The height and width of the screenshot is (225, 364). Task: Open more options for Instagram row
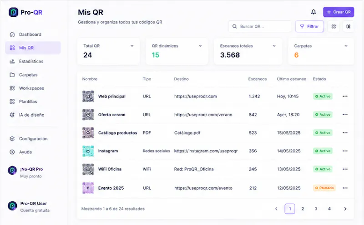345,151
